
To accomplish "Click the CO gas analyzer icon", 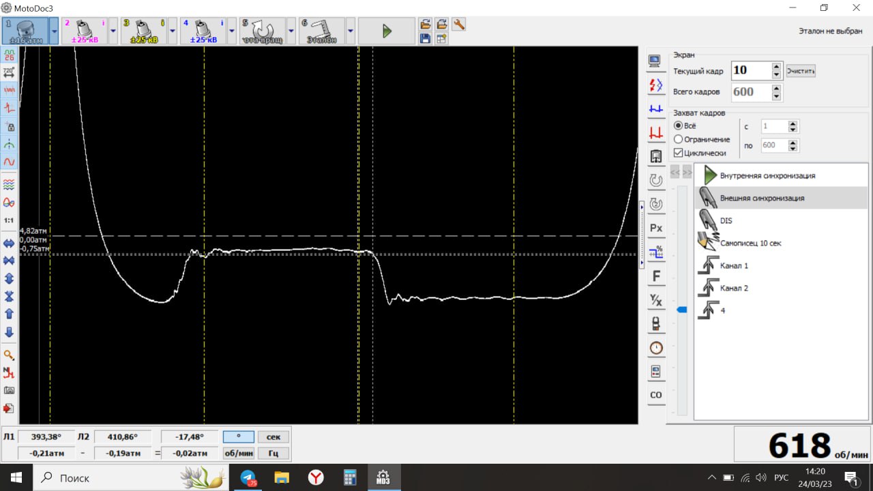I will pos(656,395).
